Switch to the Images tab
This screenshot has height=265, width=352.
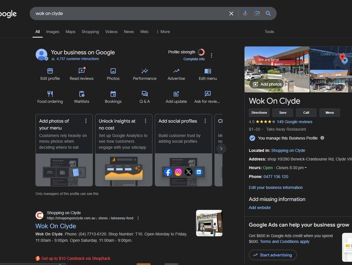click(53, 31)
